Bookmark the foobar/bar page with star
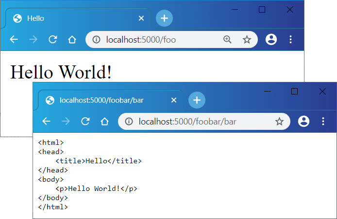 [279, 122]
